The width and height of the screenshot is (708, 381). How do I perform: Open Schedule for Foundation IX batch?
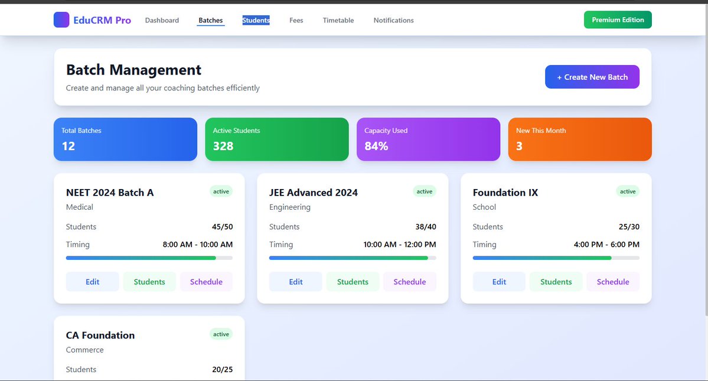tap(613, 282)
